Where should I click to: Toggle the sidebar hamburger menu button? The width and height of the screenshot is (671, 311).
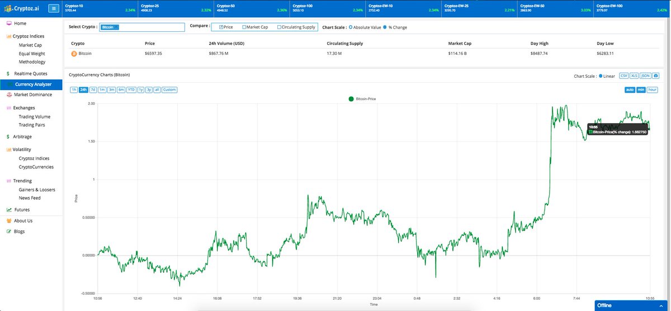pyautogui.click(x=53, y=8)
